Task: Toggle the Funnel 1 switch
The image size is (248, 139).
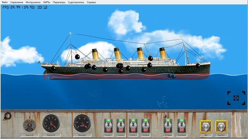Action: pyautogui.click(x=108, y=125)
